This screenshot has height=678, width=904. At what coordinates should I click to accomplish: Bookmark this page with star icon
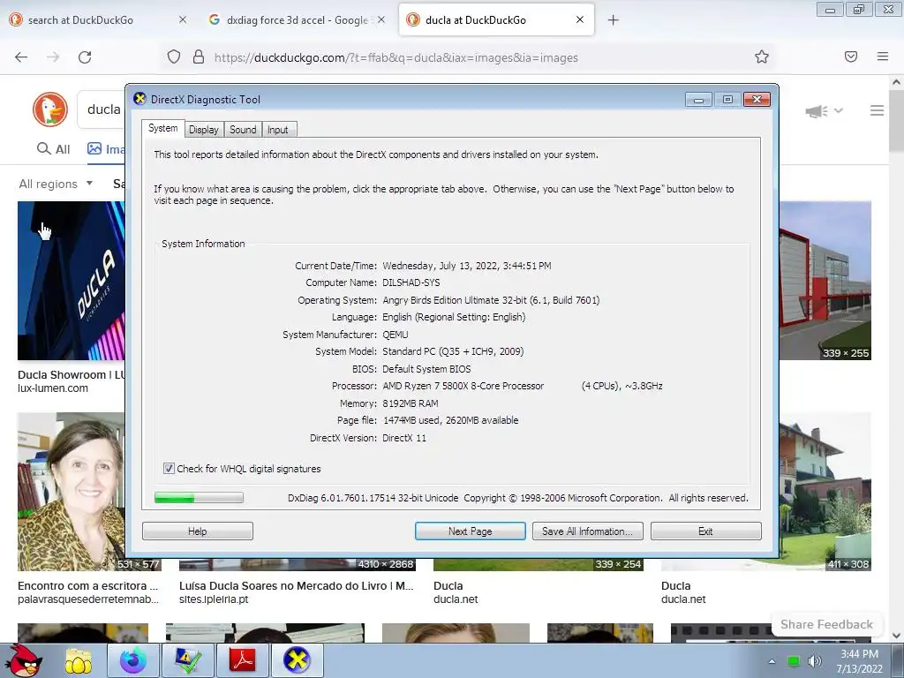pos(762,56)
